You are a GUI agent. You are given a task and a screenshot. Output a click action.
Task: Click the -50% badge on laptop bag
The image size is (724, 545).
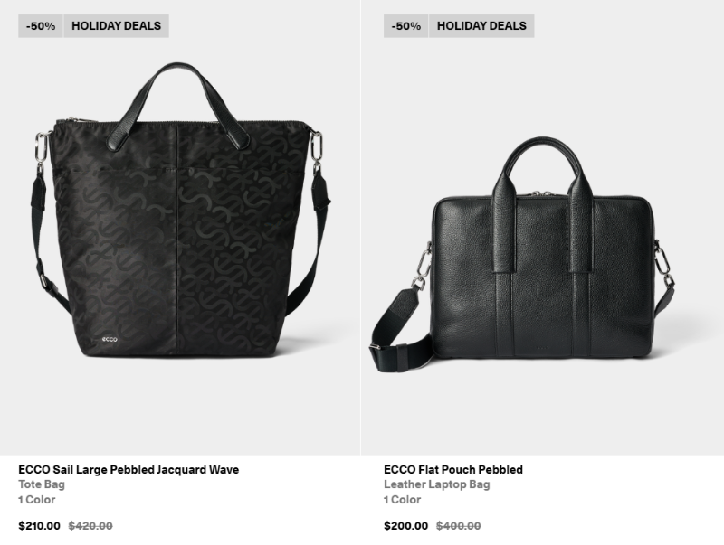coord(405,26)
